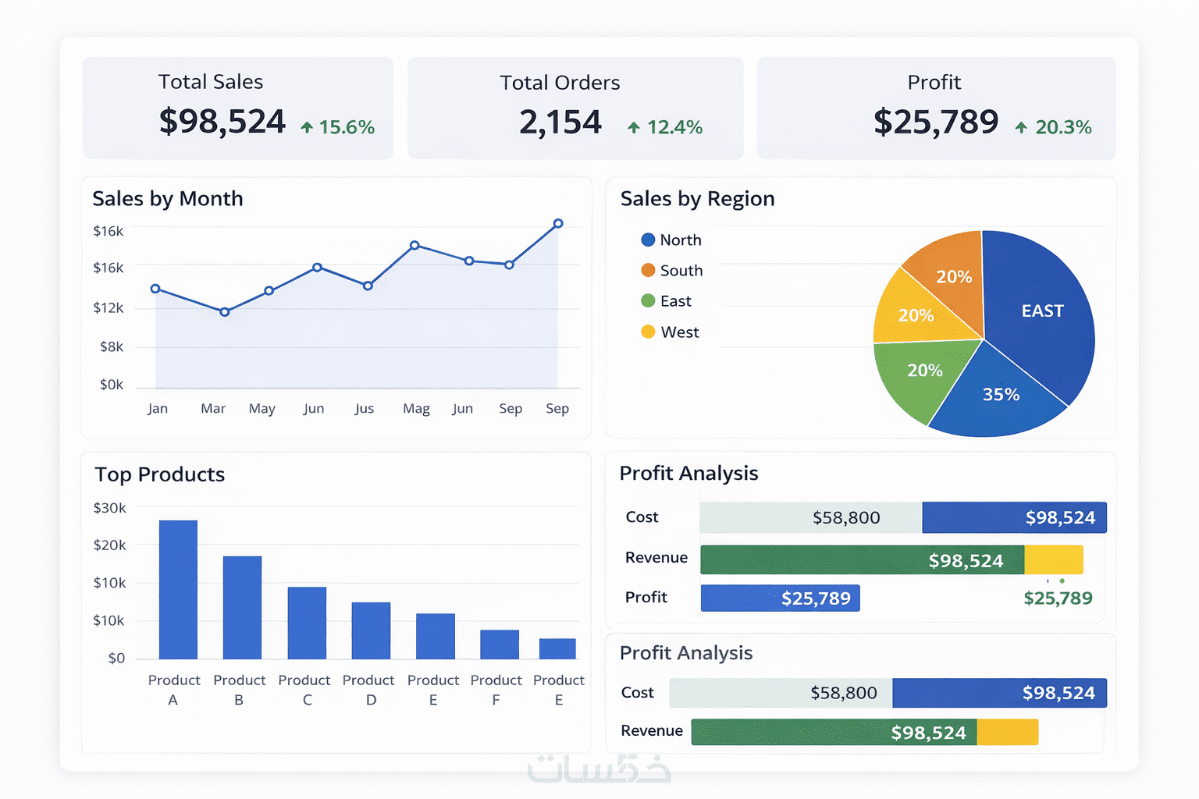The image size is (1199, 799).
Task: Click the Product A bar
Action: (x=178, y=589)
